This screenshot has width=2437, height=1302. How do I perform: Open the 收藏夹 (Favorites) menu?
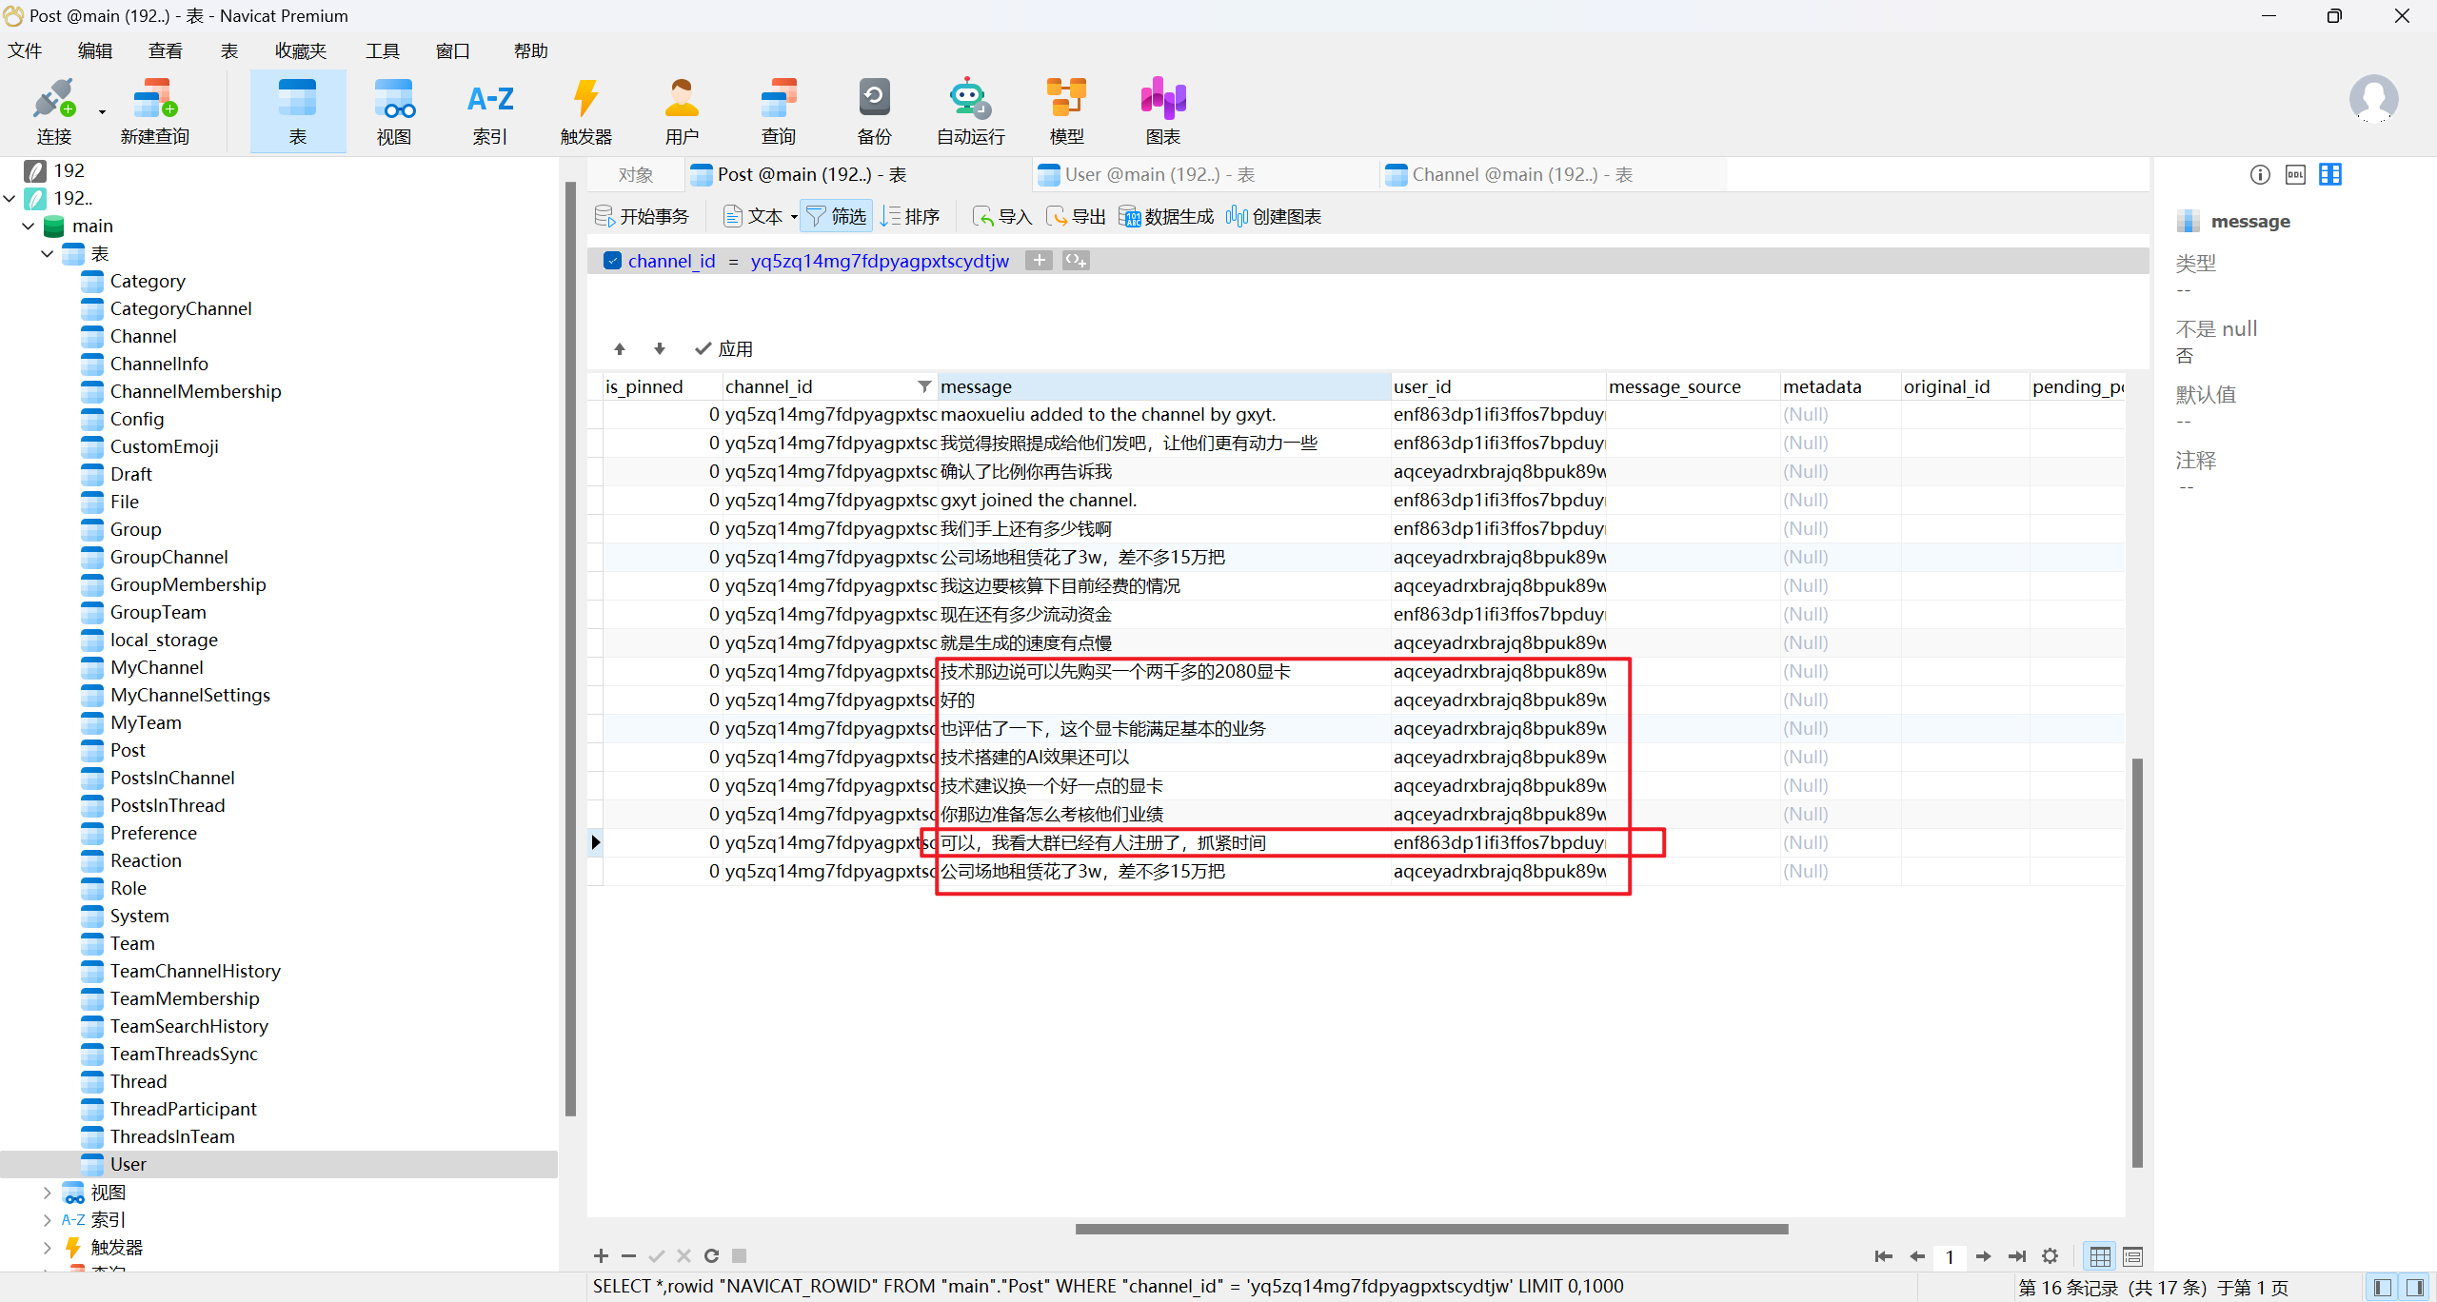[300, 50]
